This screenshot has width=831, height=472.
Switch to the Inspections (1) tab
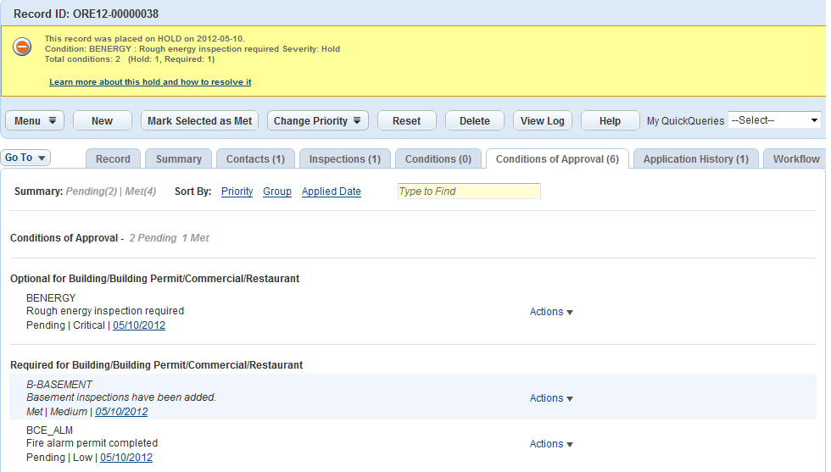click(x=344, y=159)
